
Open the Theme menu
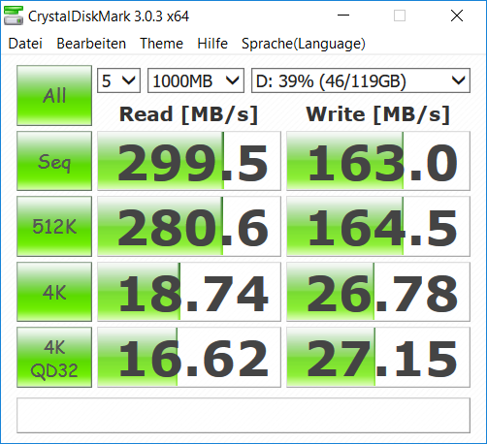(161, 44)
